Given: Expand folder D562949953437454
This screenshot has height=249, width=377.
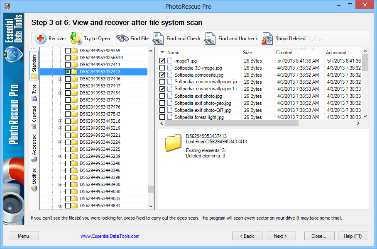Looking at the screenshot, I should coord(60,93).
